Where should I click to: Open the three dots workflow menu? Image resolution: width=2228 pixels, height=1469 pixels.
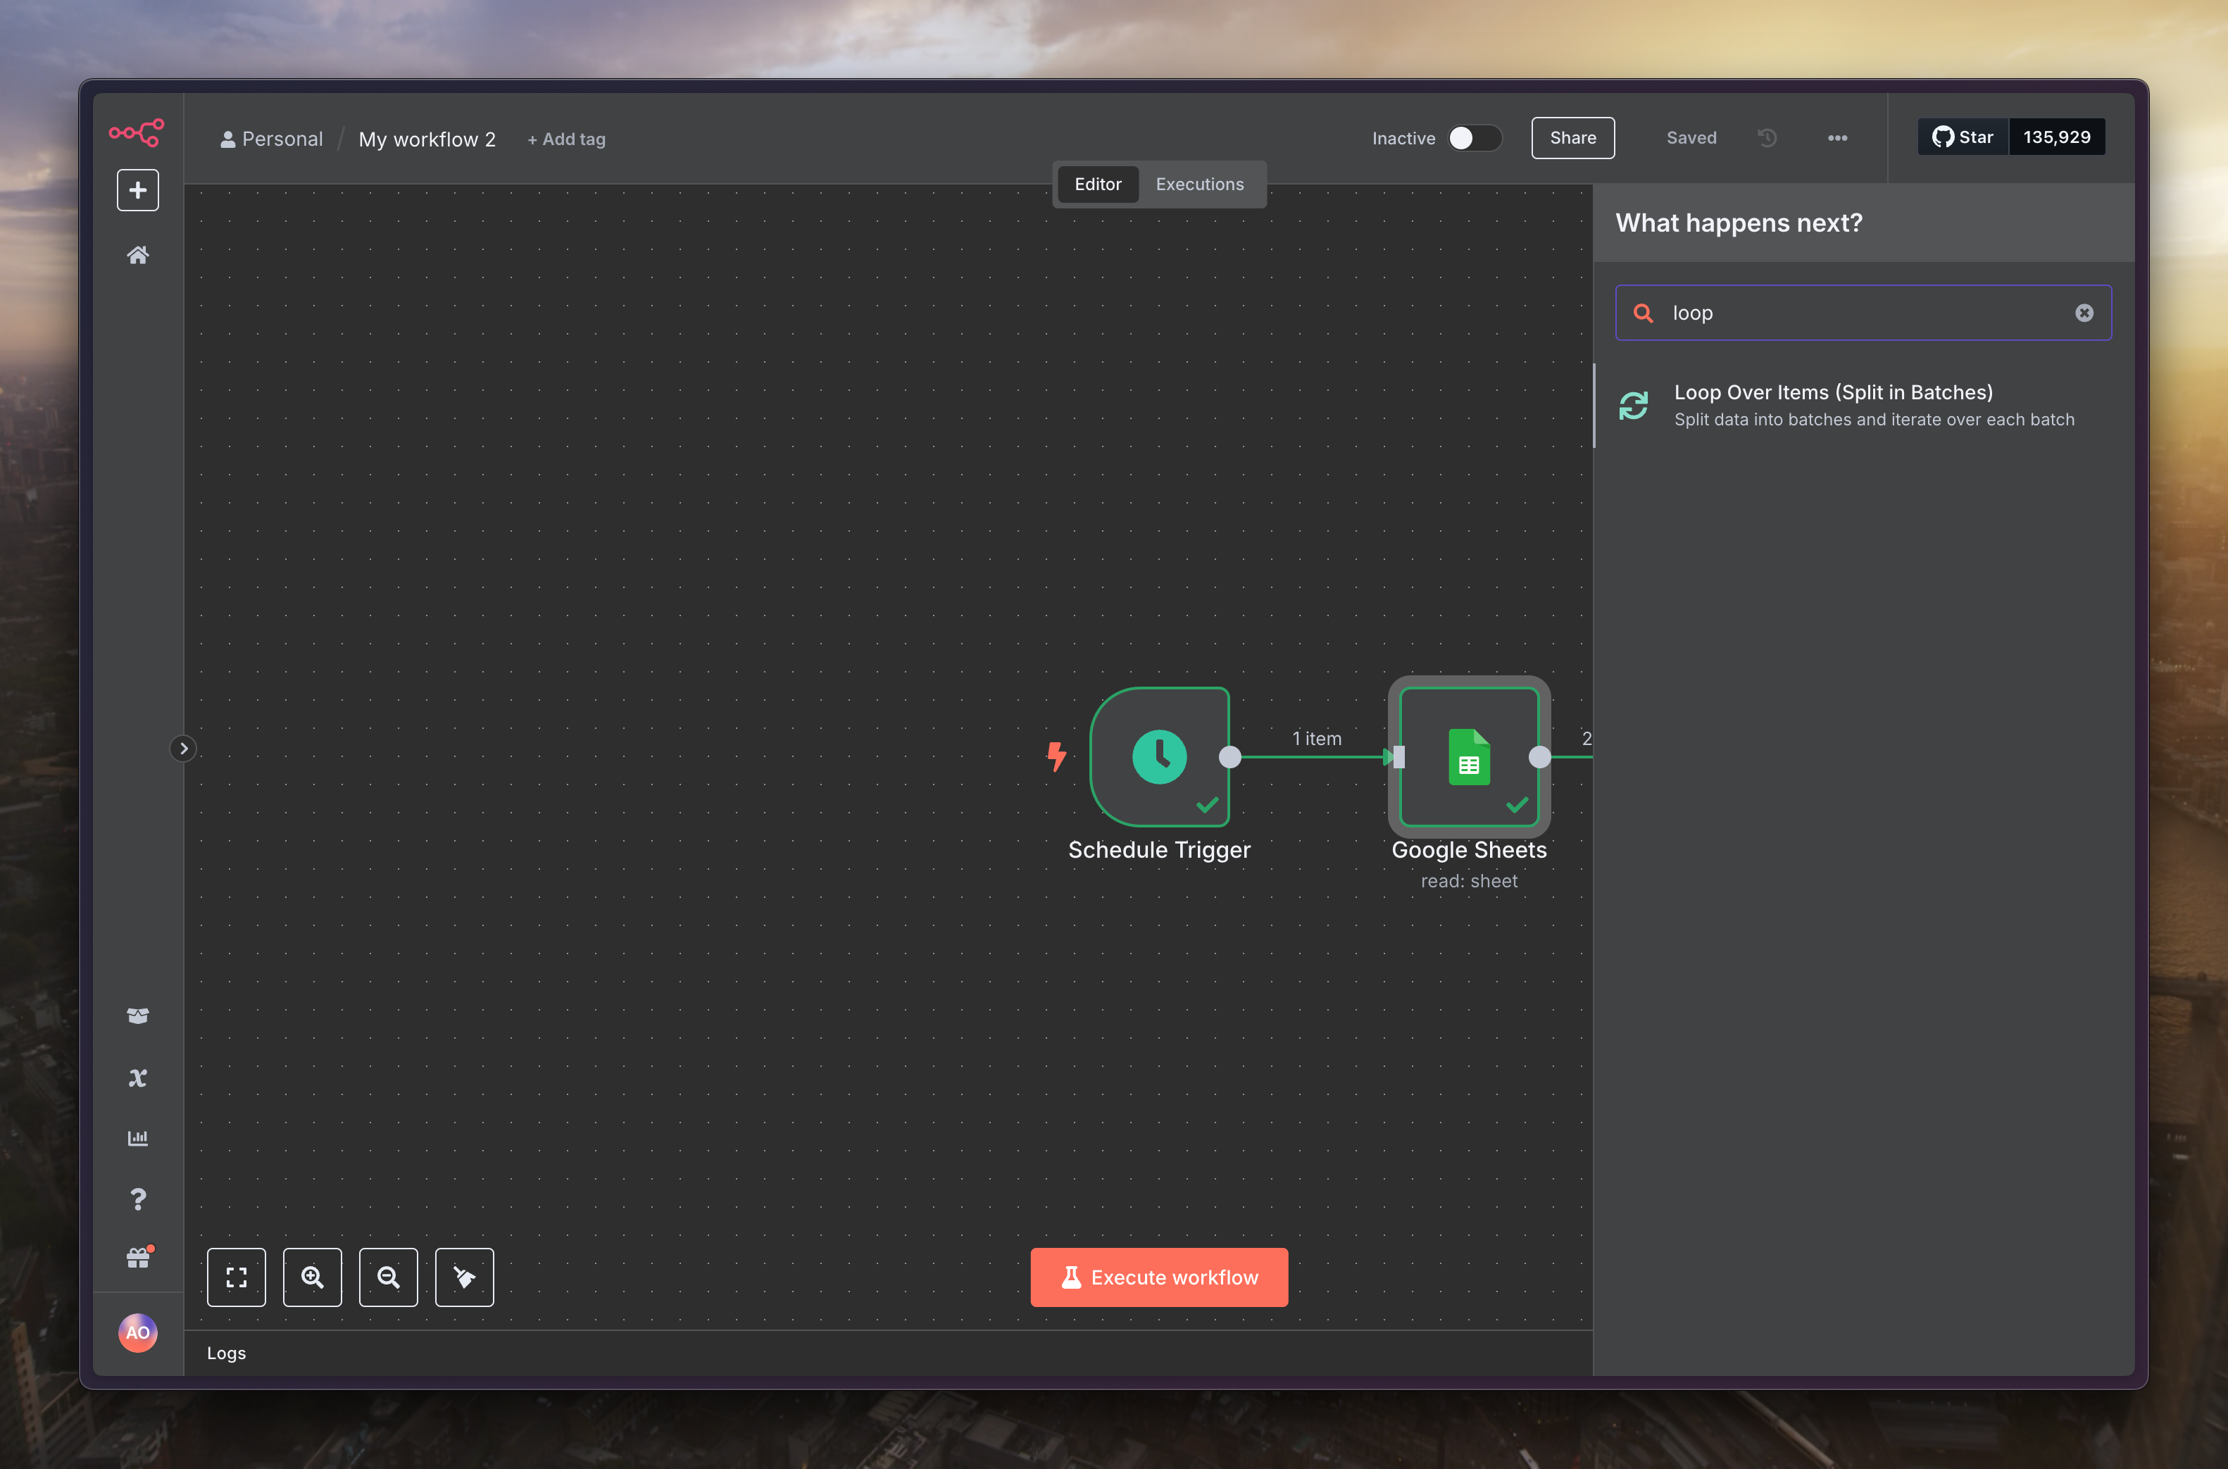pos(1837,139)
